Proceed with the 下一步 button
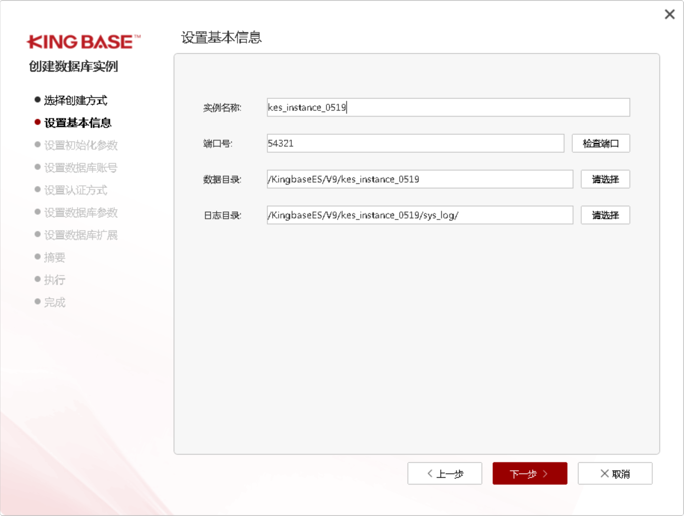Viewport: 684px width, 516px height. click(530, 474)
